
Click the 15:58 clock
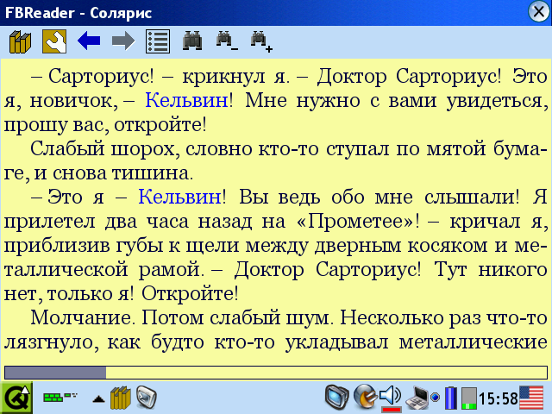[x=499, y=398]
